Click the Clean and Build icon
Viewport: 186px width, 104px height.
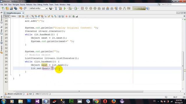60,8
